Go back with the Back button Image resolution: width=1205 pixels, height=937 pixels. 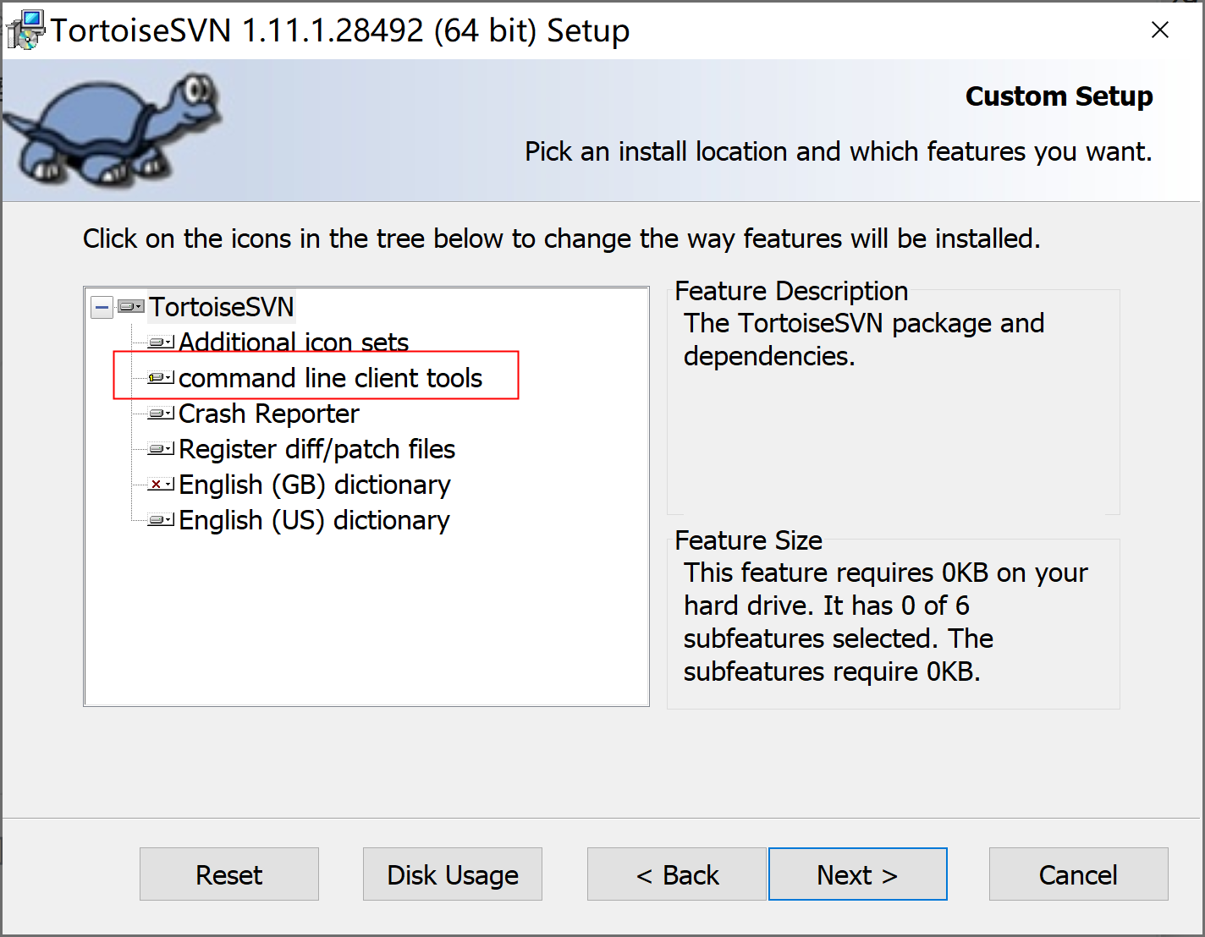(x=677, y=874)
